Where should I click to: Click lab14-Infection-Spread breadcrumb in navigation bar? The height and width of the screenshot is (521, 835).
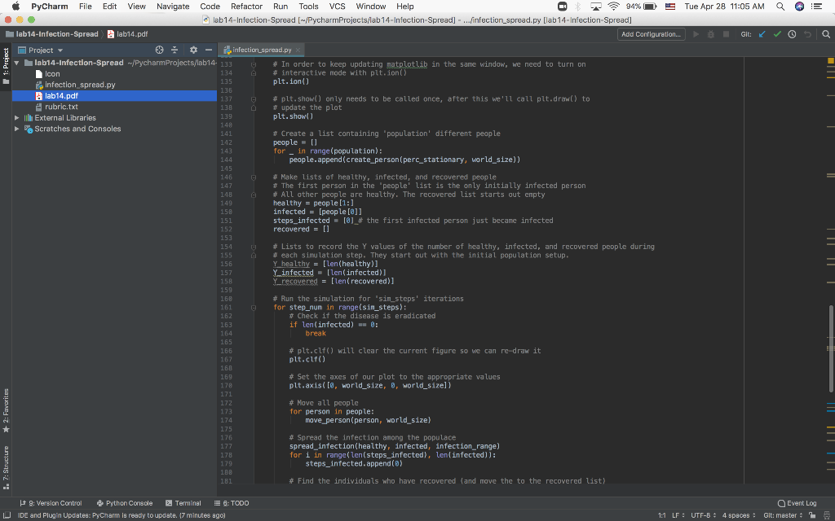coord(52,34)
